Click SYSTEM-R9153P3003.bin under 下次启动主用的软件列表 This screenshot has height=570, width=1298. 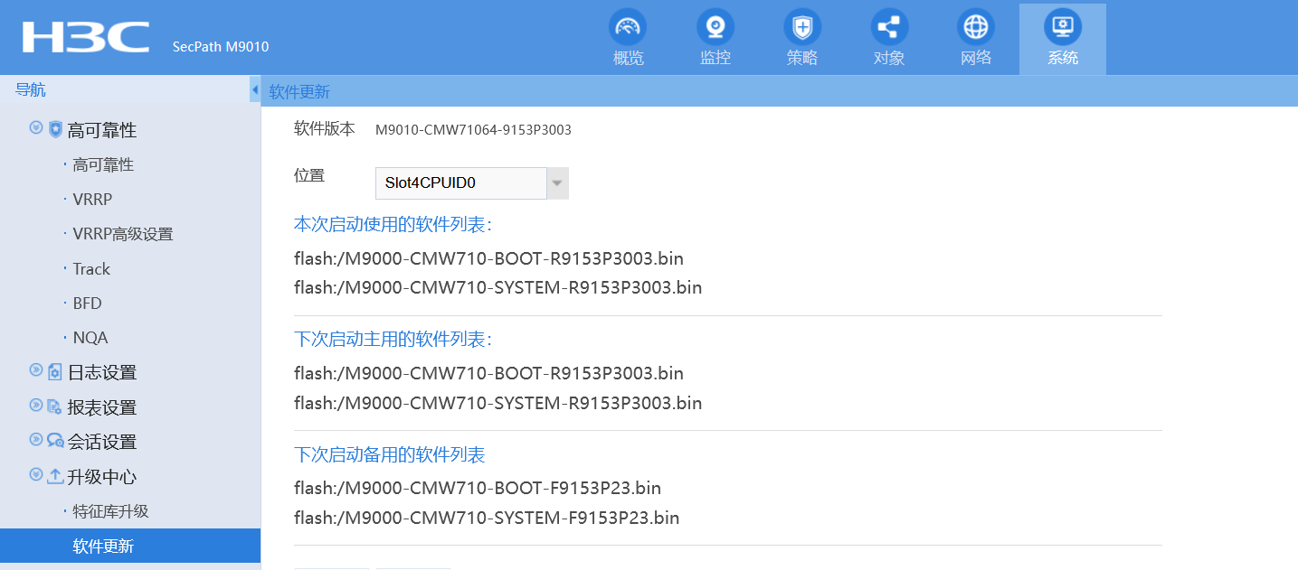[x=497, y=402]
